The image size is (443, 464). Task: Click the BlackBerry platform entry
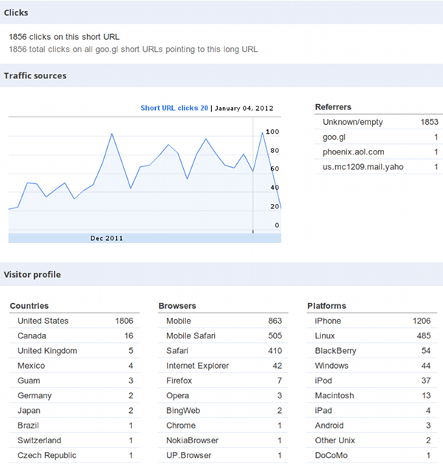pyautogui.click(x=371, y=351)
